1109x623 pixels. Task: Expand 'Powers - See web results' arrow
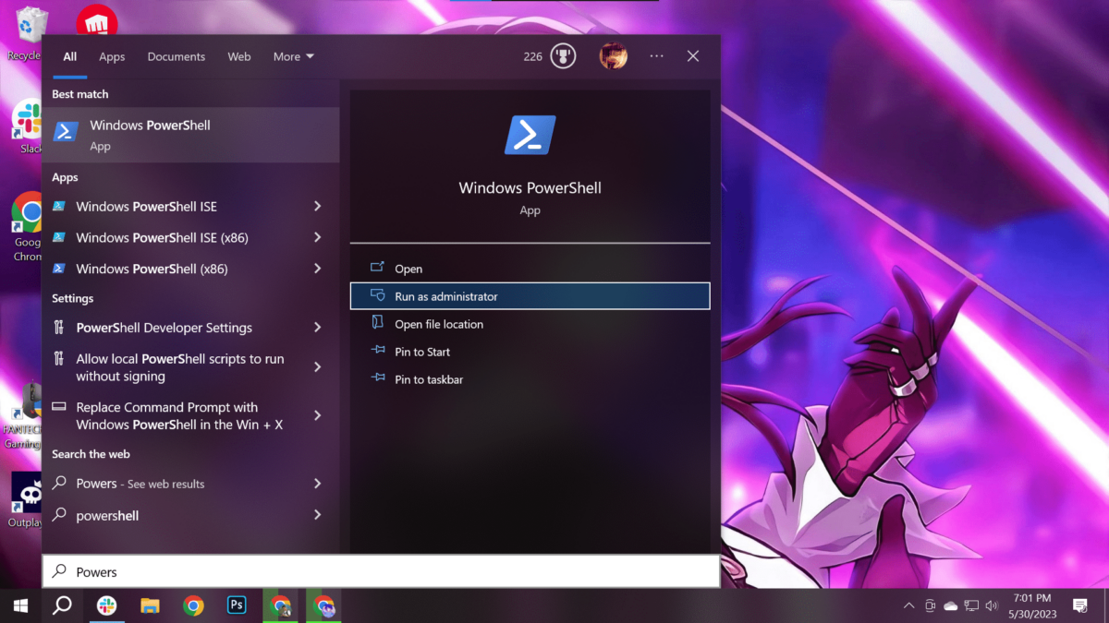click(x=317, y=484)
